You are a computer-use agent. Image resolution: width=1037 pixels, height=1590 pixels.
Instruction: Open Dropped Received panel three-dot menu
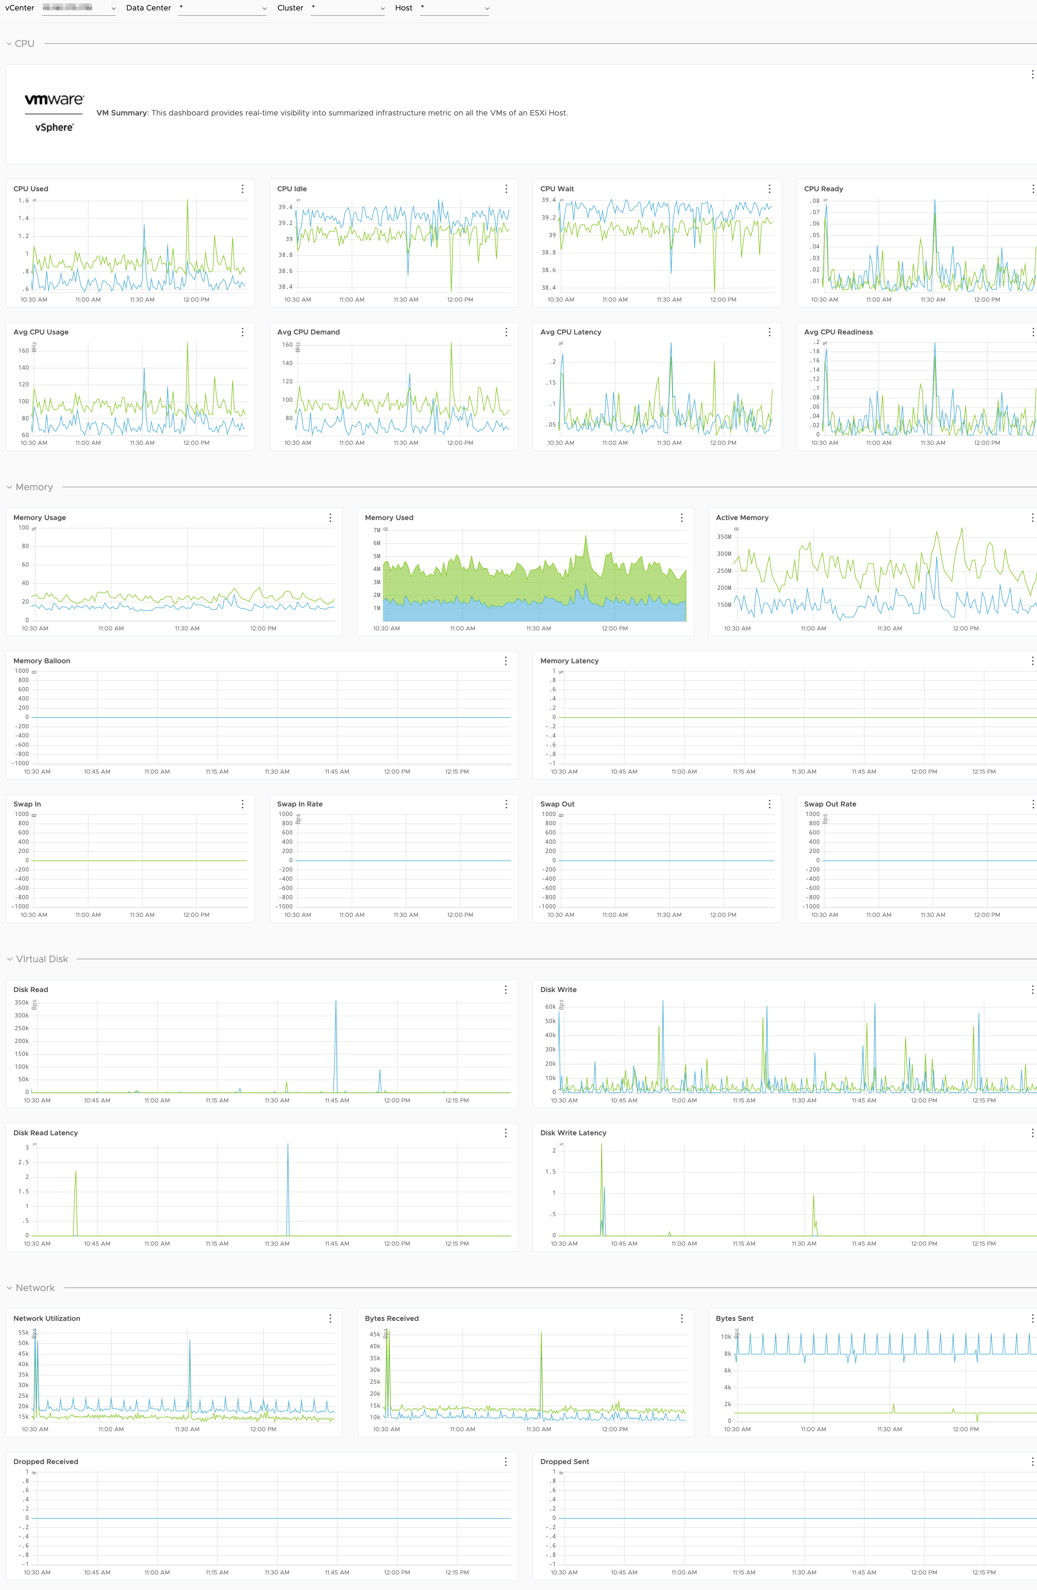[506, 1462]
